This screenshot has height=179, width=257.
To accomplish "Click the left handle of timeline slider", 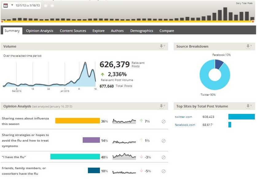I will click(x=2, y=21).
